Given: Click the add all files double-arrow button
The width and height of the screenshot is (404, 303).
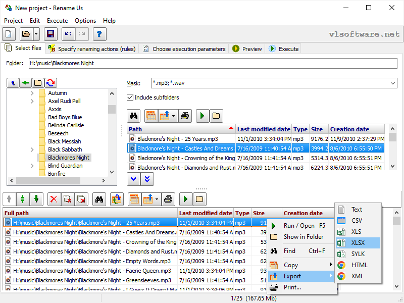Looking at the screenshot, I should 147,179.
